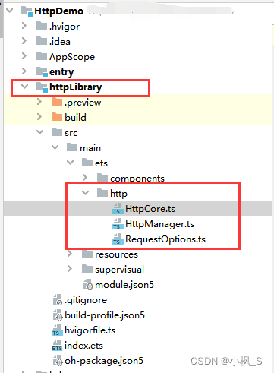Viewport: 274px width, 373px height.
Task: Expand the supervisual folder
Action: click(x=70, y=269)
